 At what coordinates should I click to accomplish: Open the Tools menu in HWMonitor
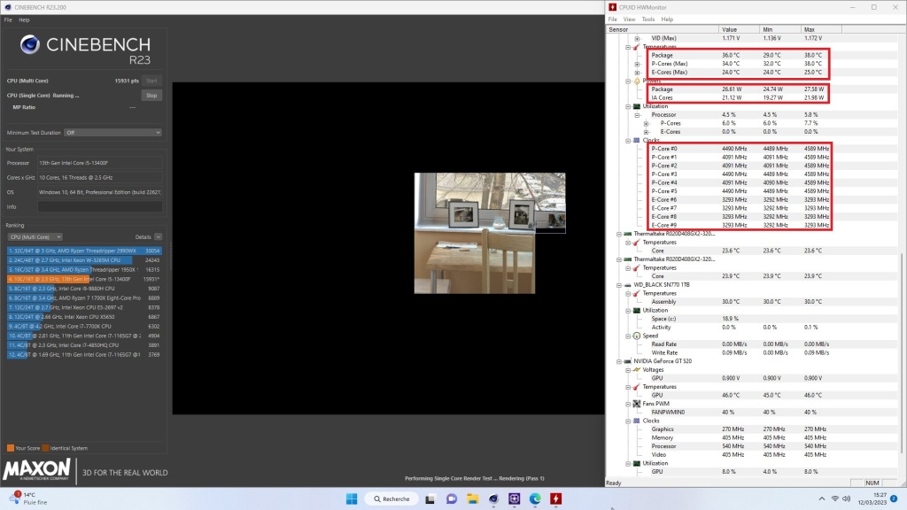tap(647, 19)
